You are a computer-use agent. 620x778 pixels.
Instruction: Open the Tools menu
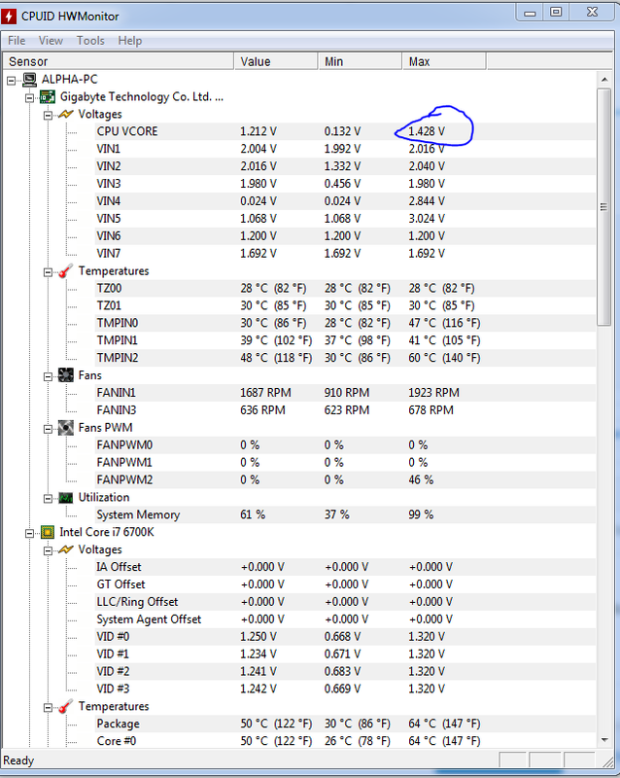coord(90,41)
